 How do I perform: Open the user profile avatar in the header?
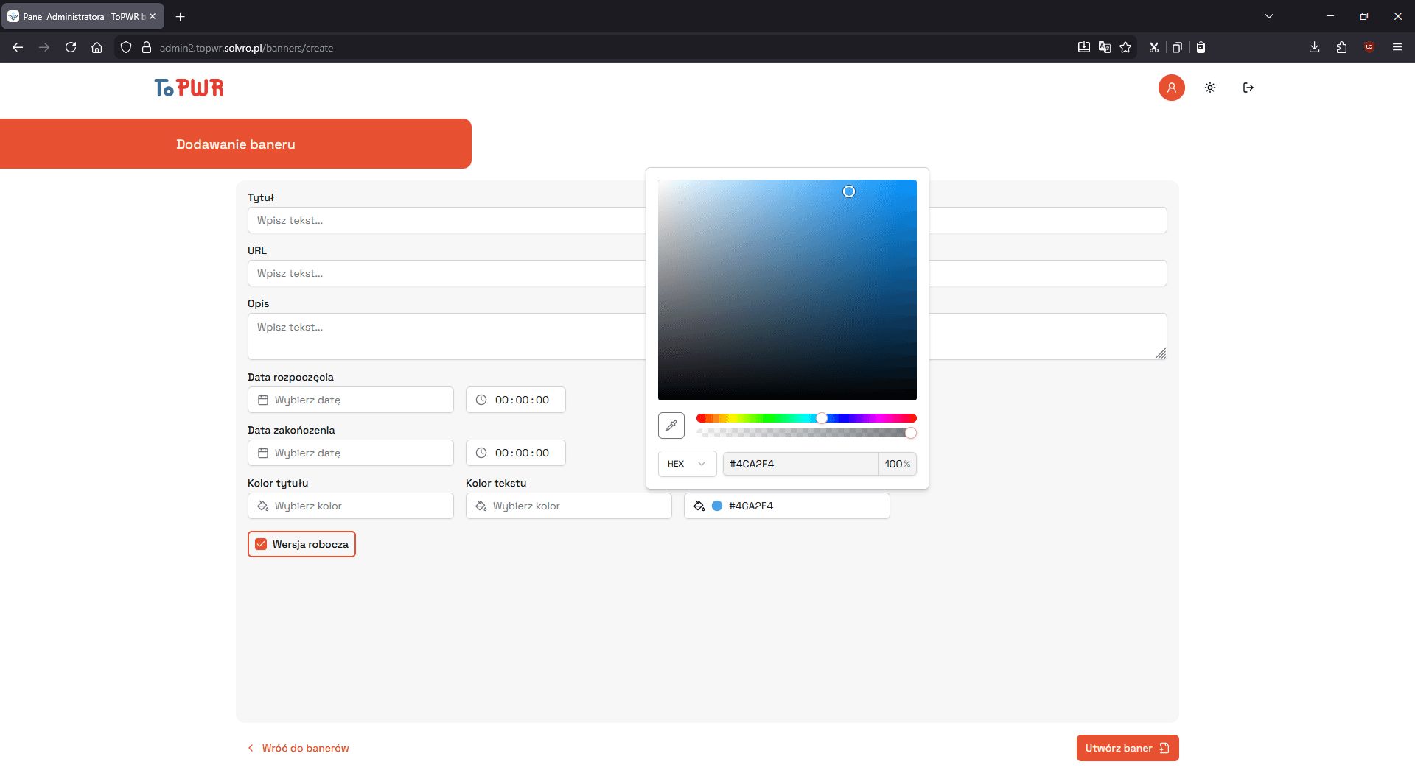point(1172,88)
